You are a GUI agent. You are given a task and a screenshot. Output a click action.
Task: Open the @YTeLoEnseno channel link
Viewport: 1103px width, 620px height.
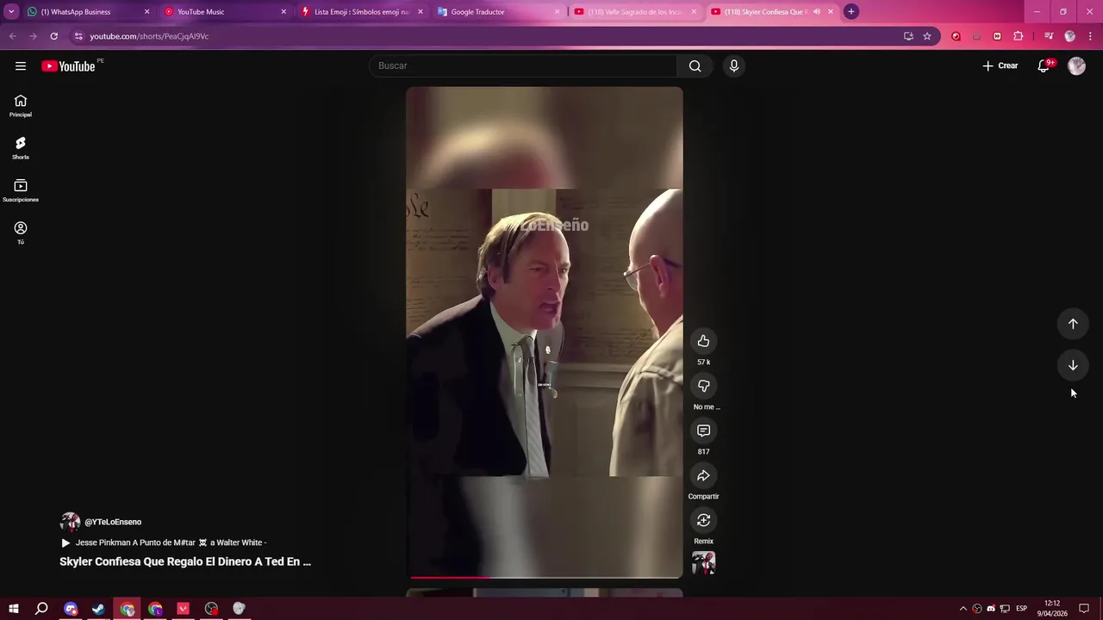tap(113, 522)
